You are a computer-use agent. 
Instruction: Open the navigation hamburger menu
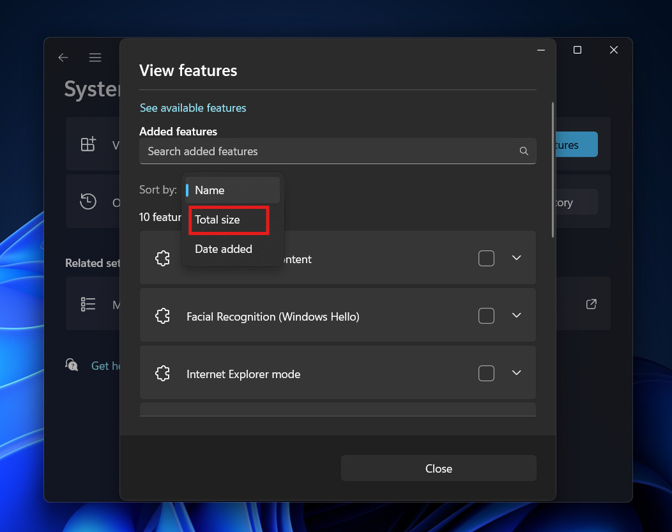95,57
